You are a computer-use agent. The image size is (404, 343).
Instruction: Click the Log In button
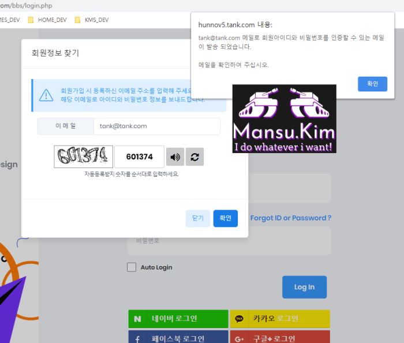pos(304,287)
